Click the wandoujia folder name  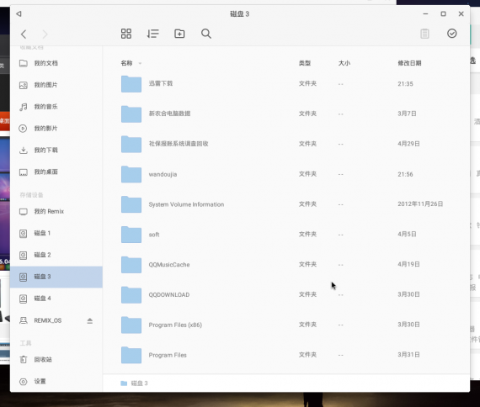163,174
